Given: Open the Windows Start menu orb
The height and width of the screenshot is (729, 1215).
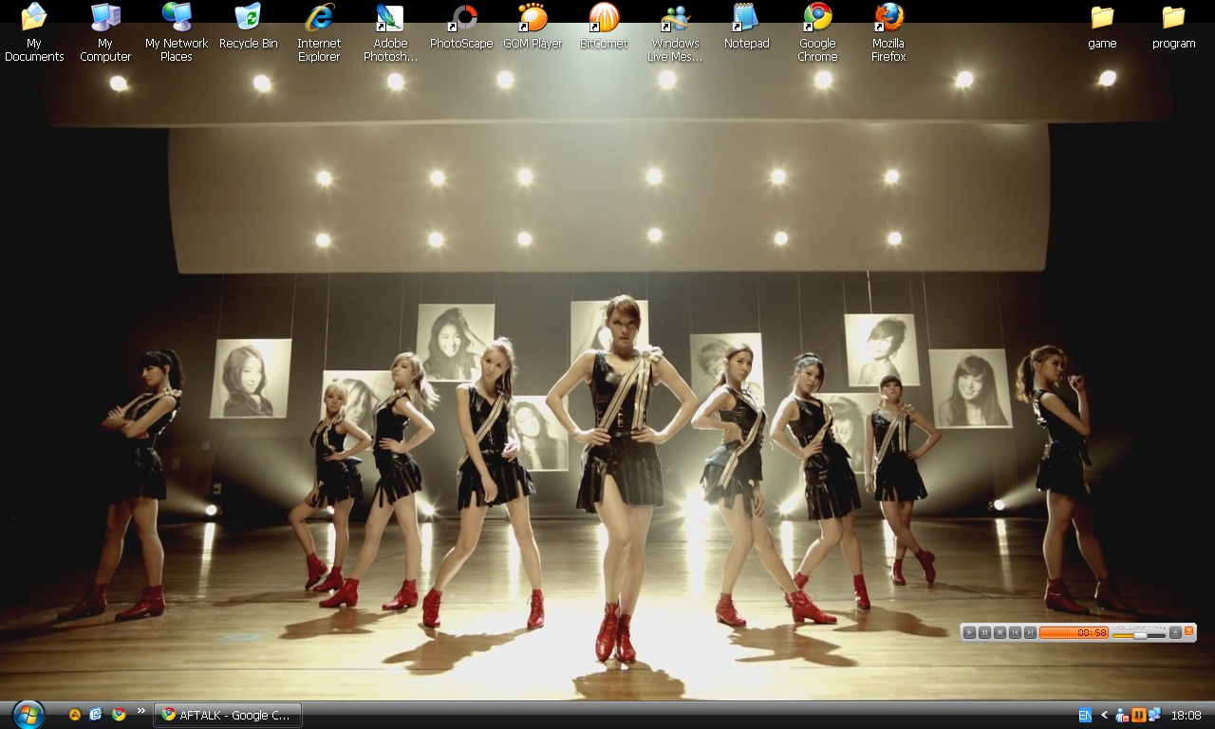Looking at the screenshot, I should 28,714.
